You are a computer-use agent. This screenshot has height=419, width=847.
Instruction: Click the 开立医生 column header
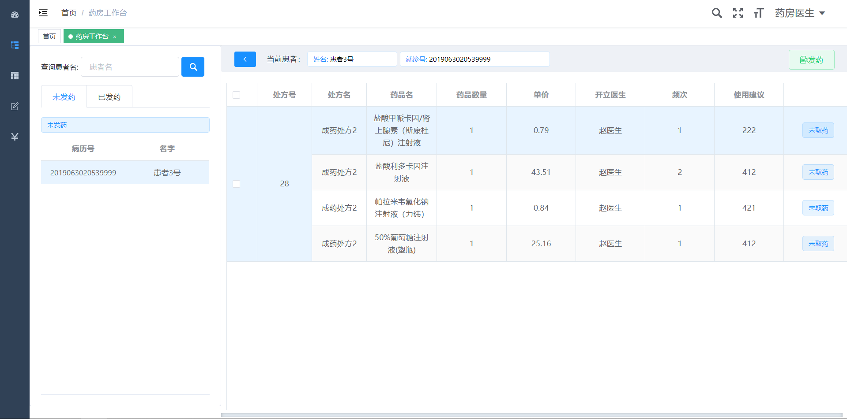click(610, 95)
